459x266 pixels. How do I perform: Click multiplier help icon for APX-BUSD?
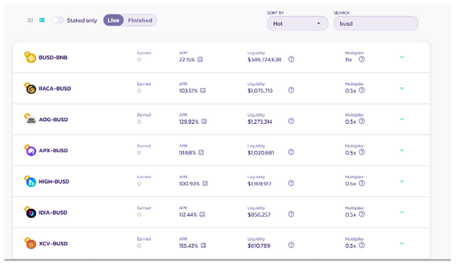[361, 152]
